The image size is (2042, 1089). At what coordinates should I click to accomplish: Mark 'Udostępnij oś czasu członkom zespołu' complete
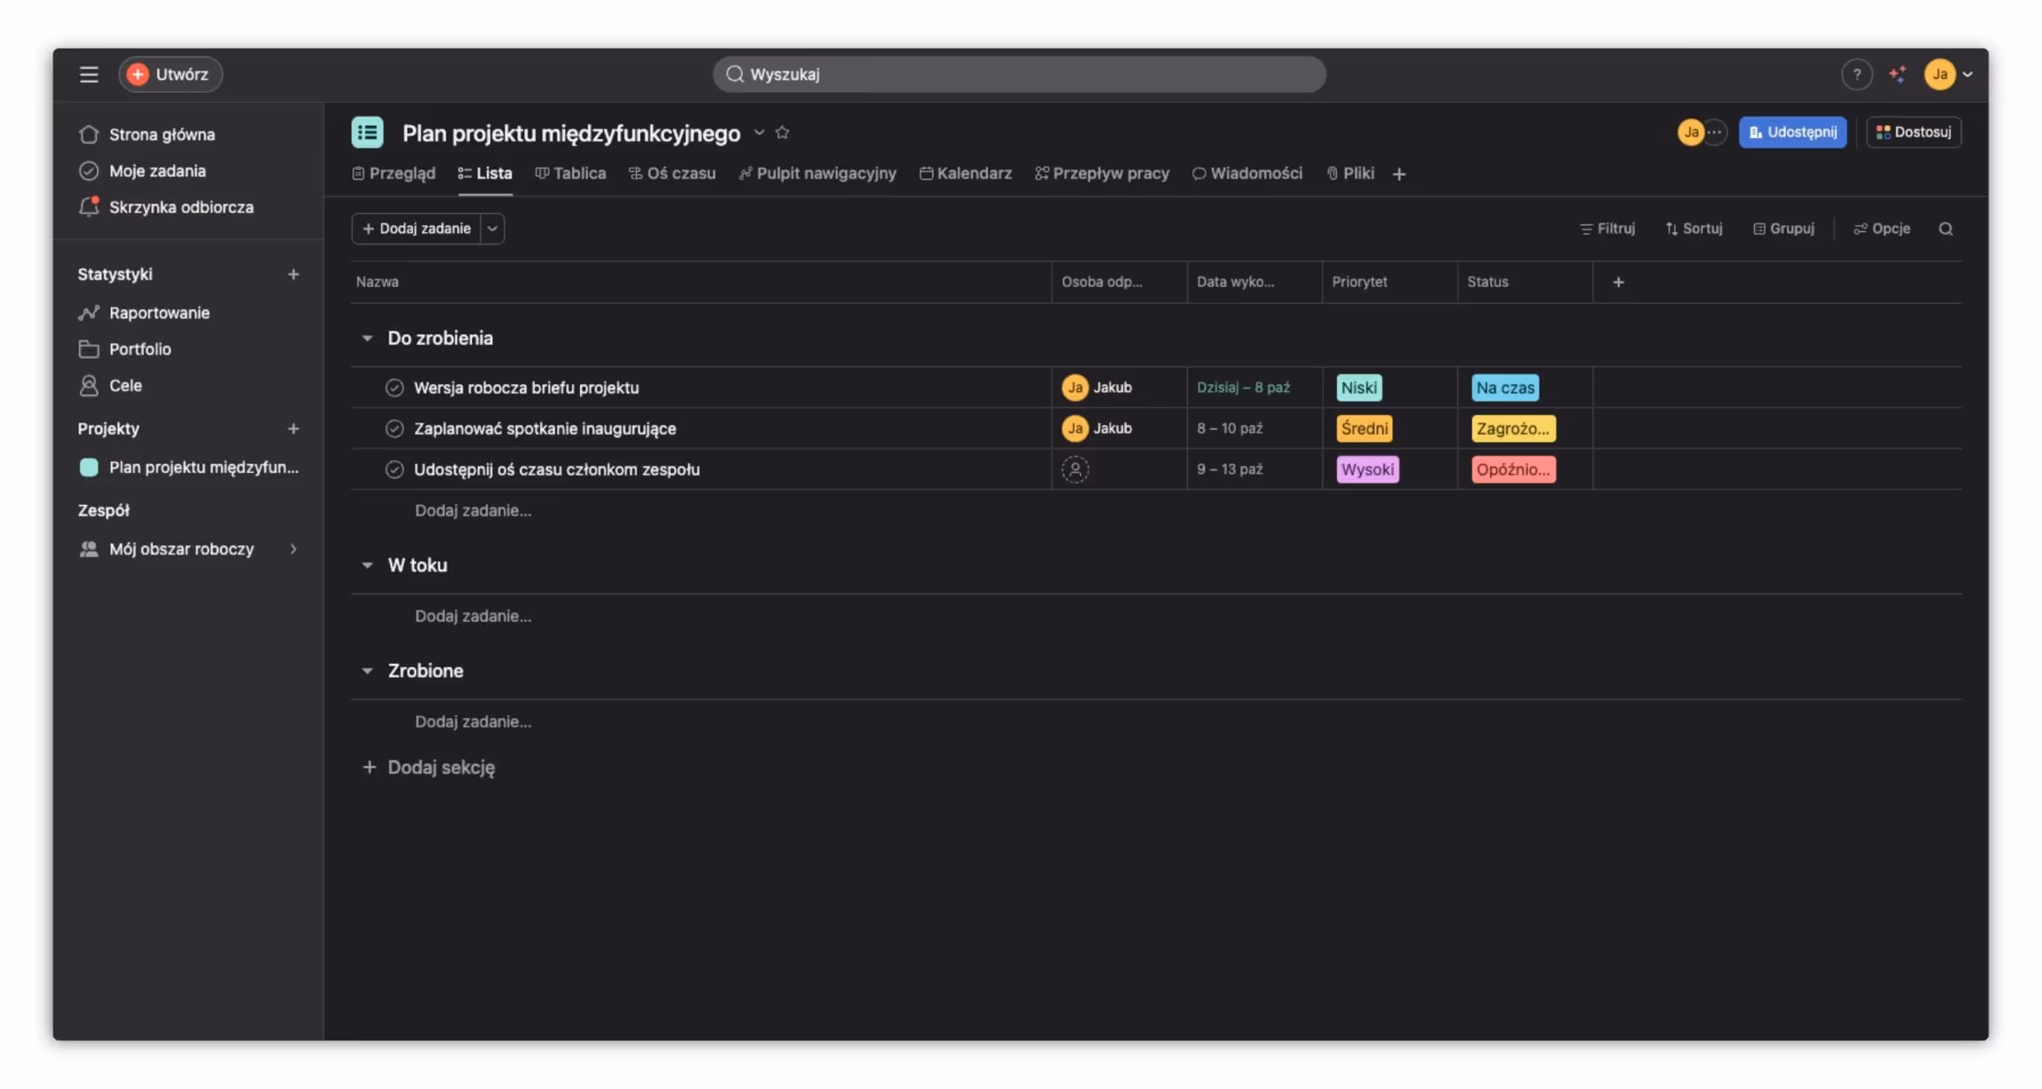click(x=394, y=469)
